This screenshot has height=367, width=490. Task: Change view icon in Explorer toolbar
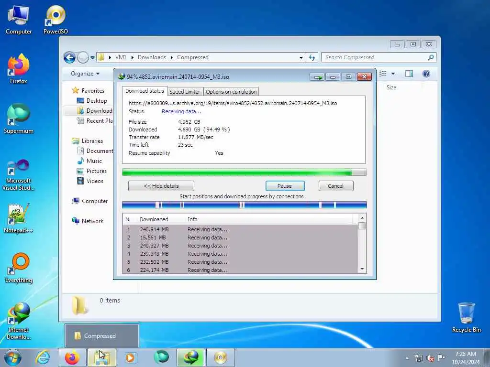pyautogui.click(x=383, y=73)
